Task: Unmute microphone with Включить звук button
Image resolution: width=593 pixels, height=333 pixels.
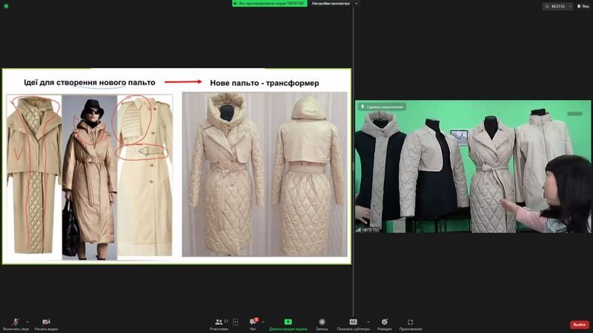Action: click(16, 323)
